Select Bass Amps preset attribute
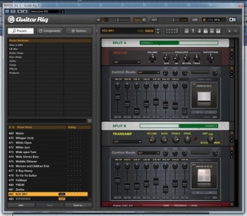This screenshot has width=247, height=216. tap(15, 57)
